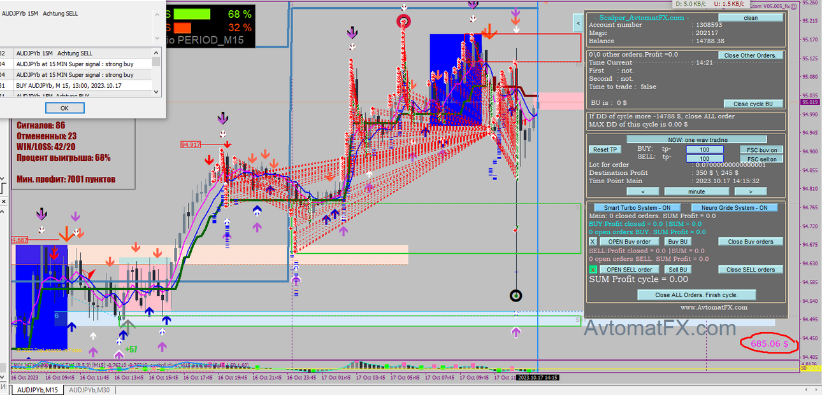The image size is (822, 395).
Task: Click the 'WIN/LOSS: 42/20' statistics text
Action: click(x=46, y=146)
